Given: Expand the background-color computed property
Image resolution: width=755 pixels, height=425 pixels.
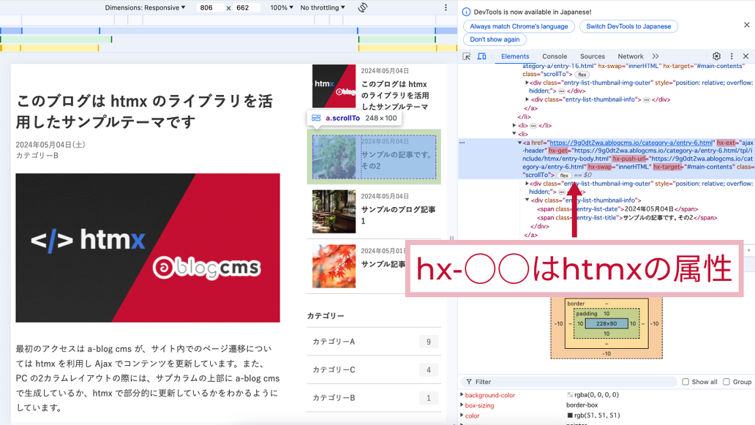Looking at the screenshot, I should pos(462,395).
